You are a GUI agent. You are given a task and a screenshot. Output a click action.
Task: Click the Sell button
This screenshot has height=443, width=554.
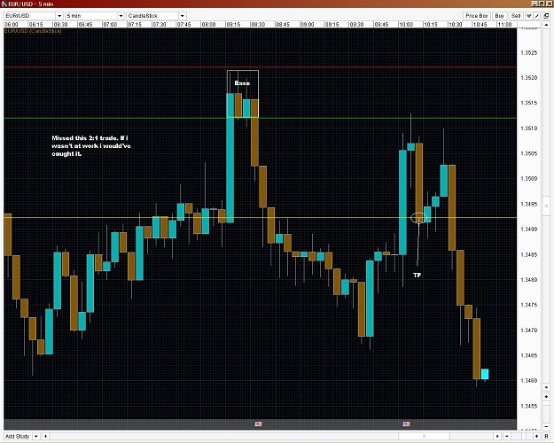pos(516,16)
